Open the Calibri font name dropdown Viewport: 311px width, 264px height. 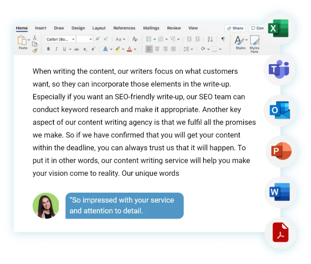tap(60, 39)
